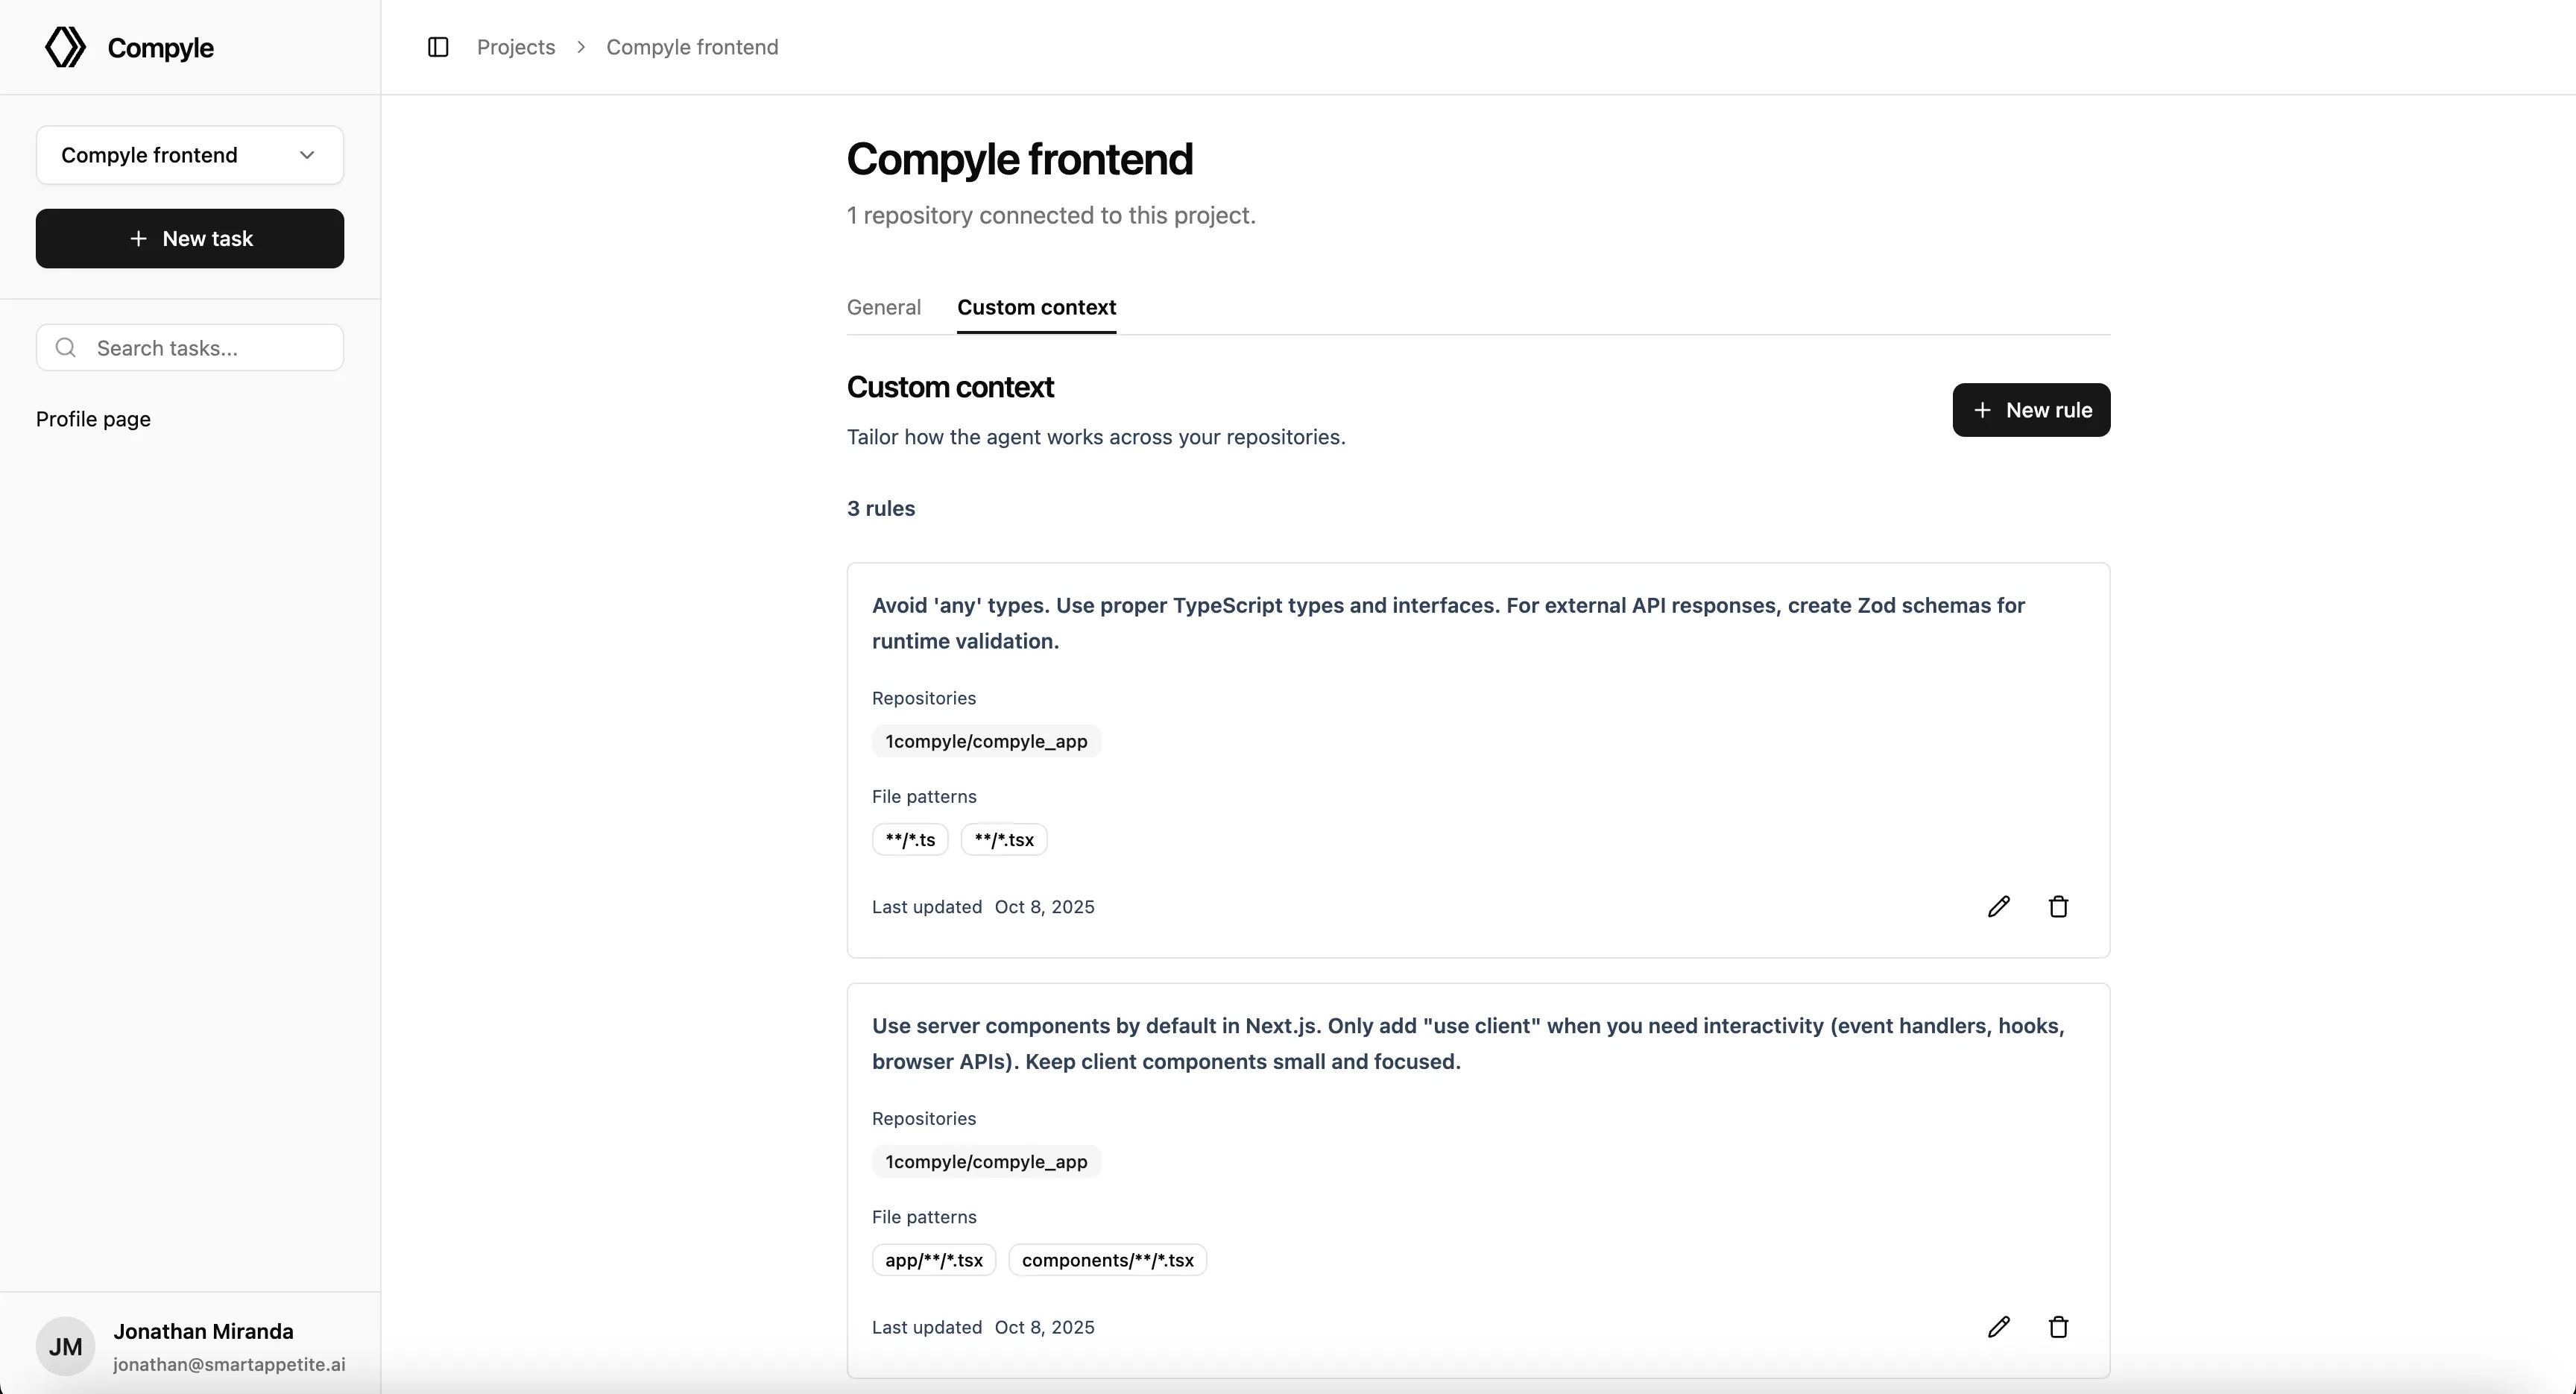Toggle the sidebar panel icon
Viewport: 2576px width, 1394px height.
(438, 46)
